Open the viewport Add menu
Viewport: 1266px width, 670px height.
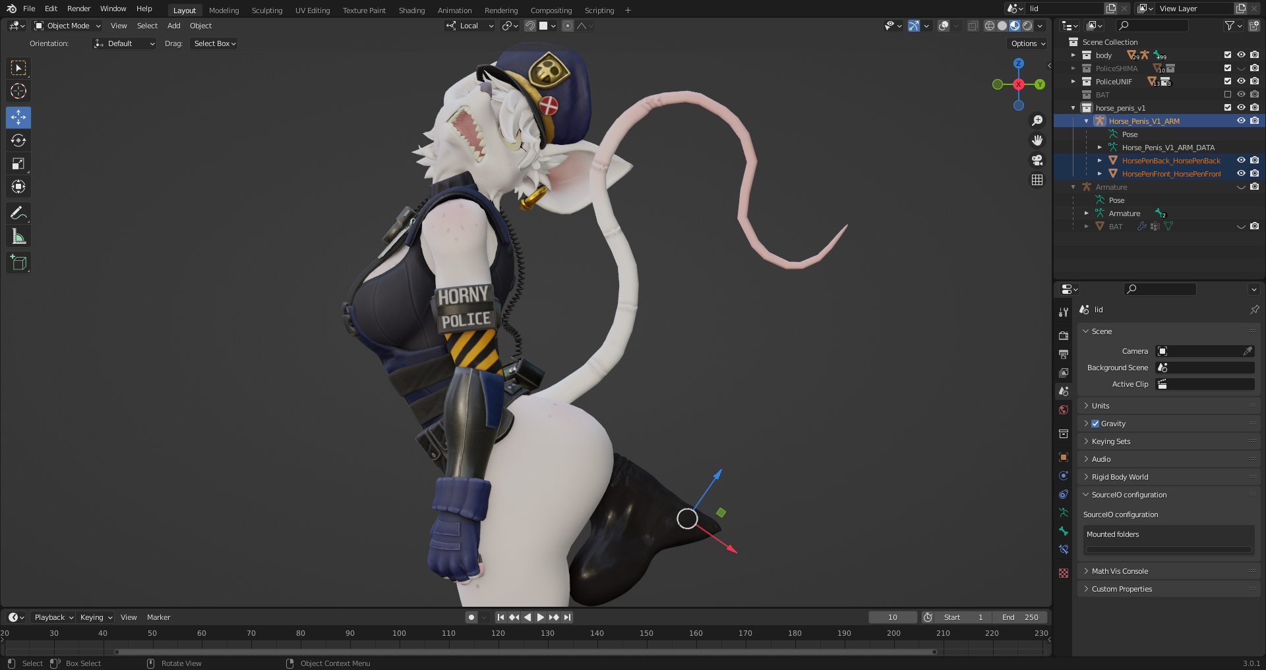click(173, 26)
